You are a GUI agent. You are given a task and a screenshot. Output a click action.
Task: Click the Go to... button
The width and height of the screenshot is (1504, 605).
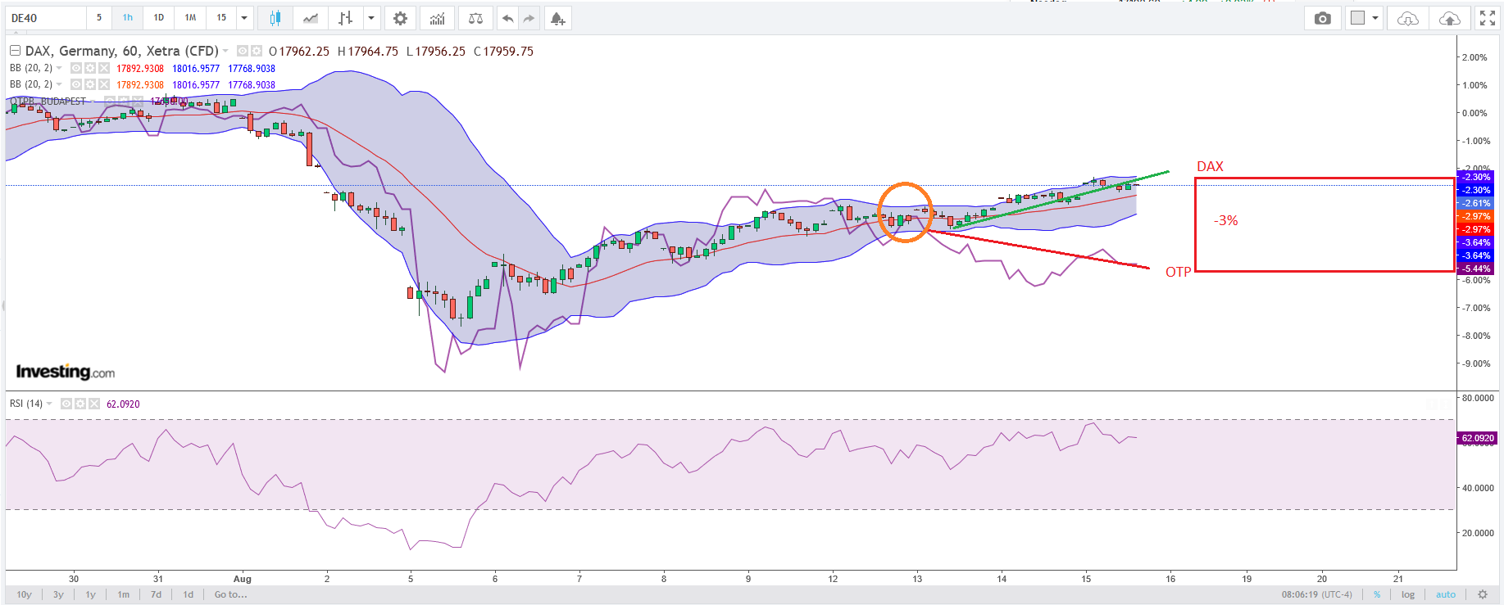pyautogui.click(x=230, y=594)
